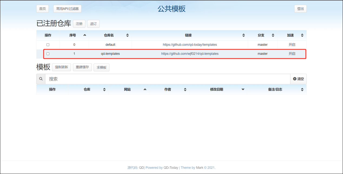Open the QD-Today footer link
343x174 pixels.
click(x=171, y=168)
